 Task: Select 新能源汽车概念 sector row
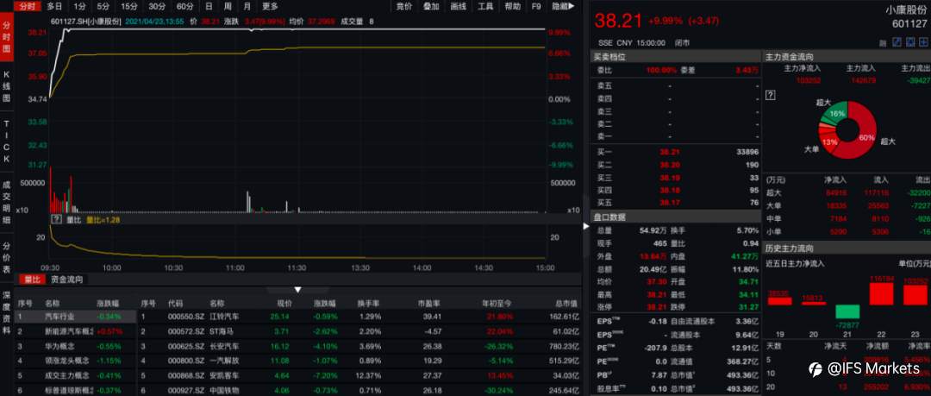(76, 331)
